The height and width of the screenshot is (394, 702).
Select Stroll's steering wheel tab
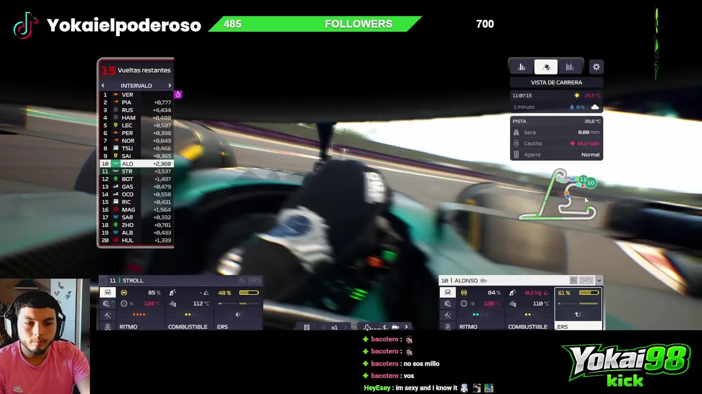point(107,293)
